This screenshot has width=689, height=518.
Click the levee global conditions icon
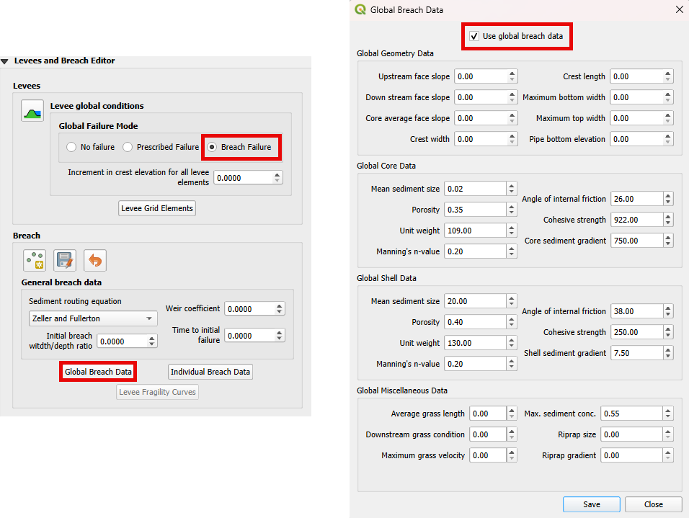[x=32, y=111]
